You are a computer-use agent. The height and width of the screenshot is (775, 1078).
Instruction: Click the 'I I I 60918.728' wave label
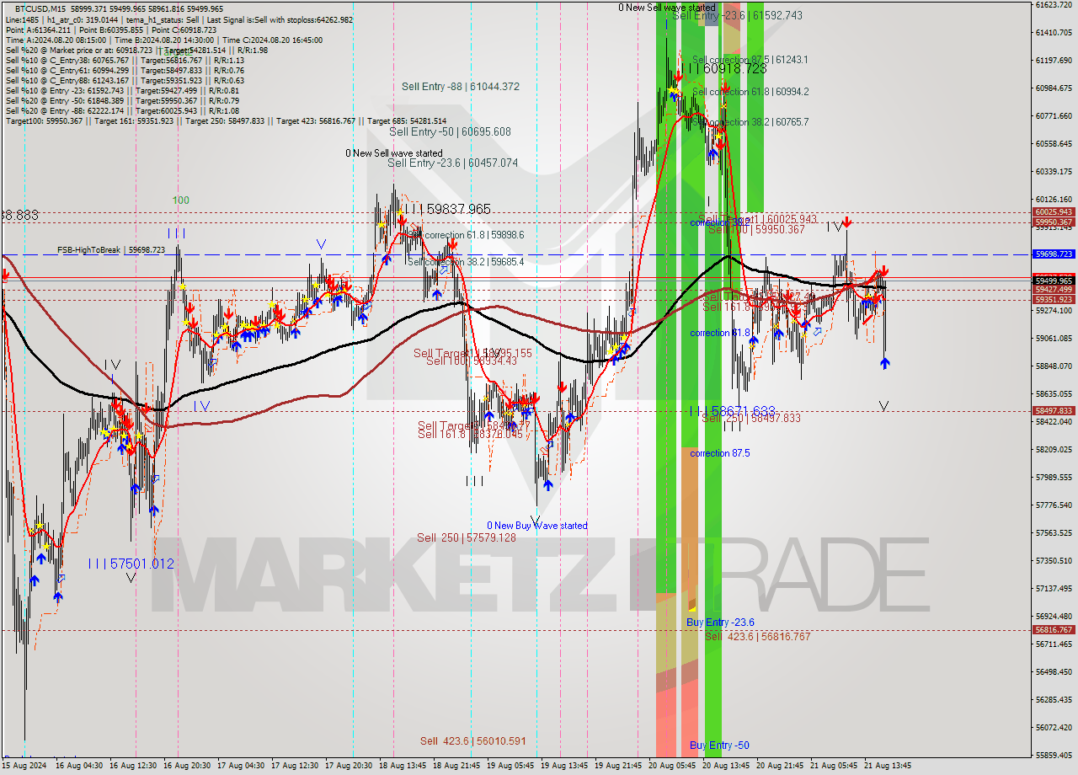pyautogui.click(x=728, y=67)
